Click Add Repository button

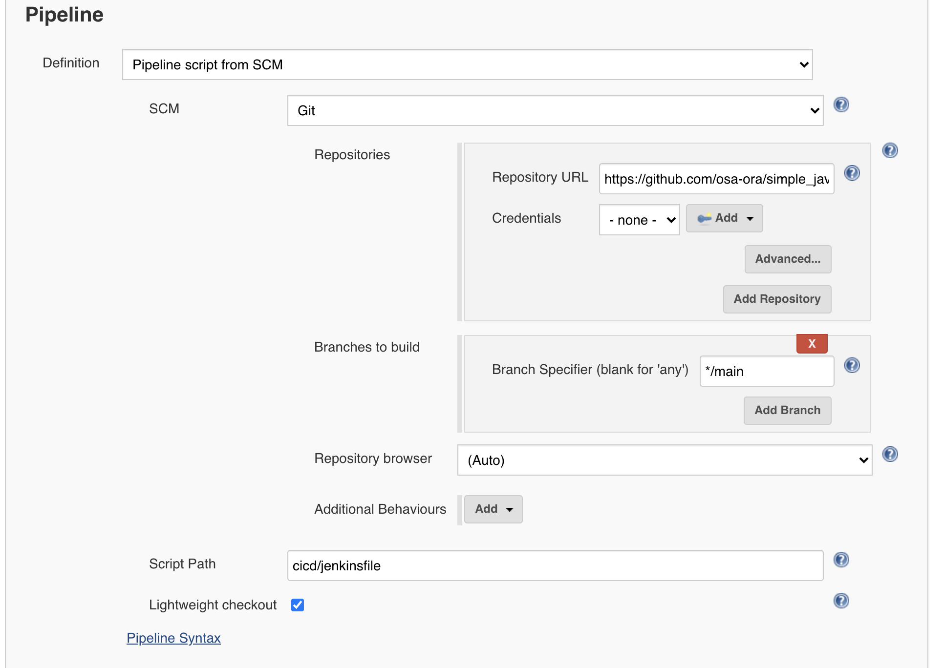776,299
